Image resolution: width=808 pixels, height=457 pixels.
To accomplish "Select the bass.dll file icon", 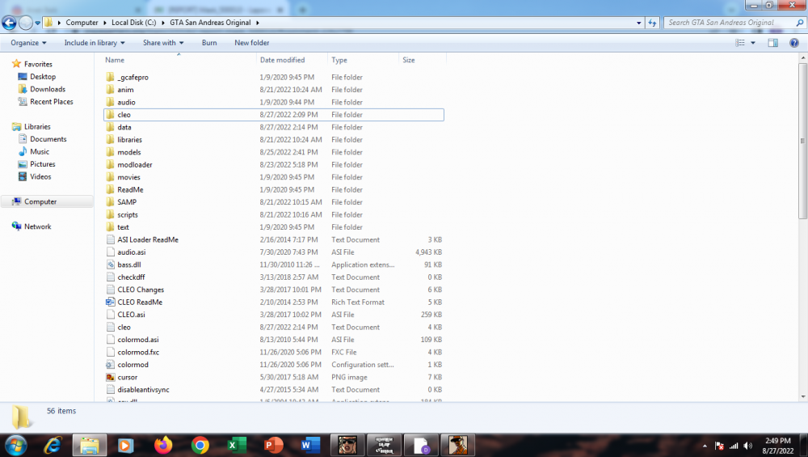I will coord(110,264).
